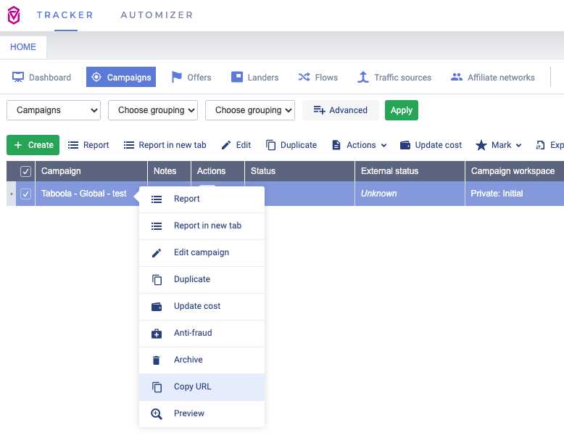Click the Archive trash icon in menu
This screenshot has width=564, height=438.
pos(156,360)
